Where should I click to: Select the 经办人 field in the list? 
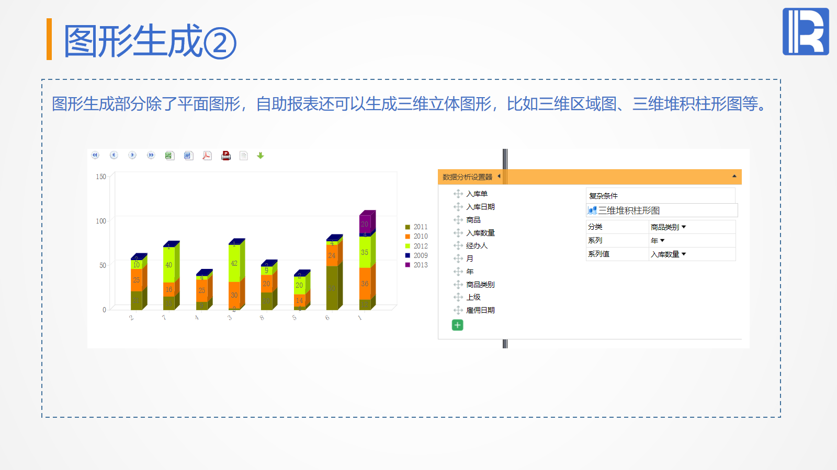click(477, 245)
